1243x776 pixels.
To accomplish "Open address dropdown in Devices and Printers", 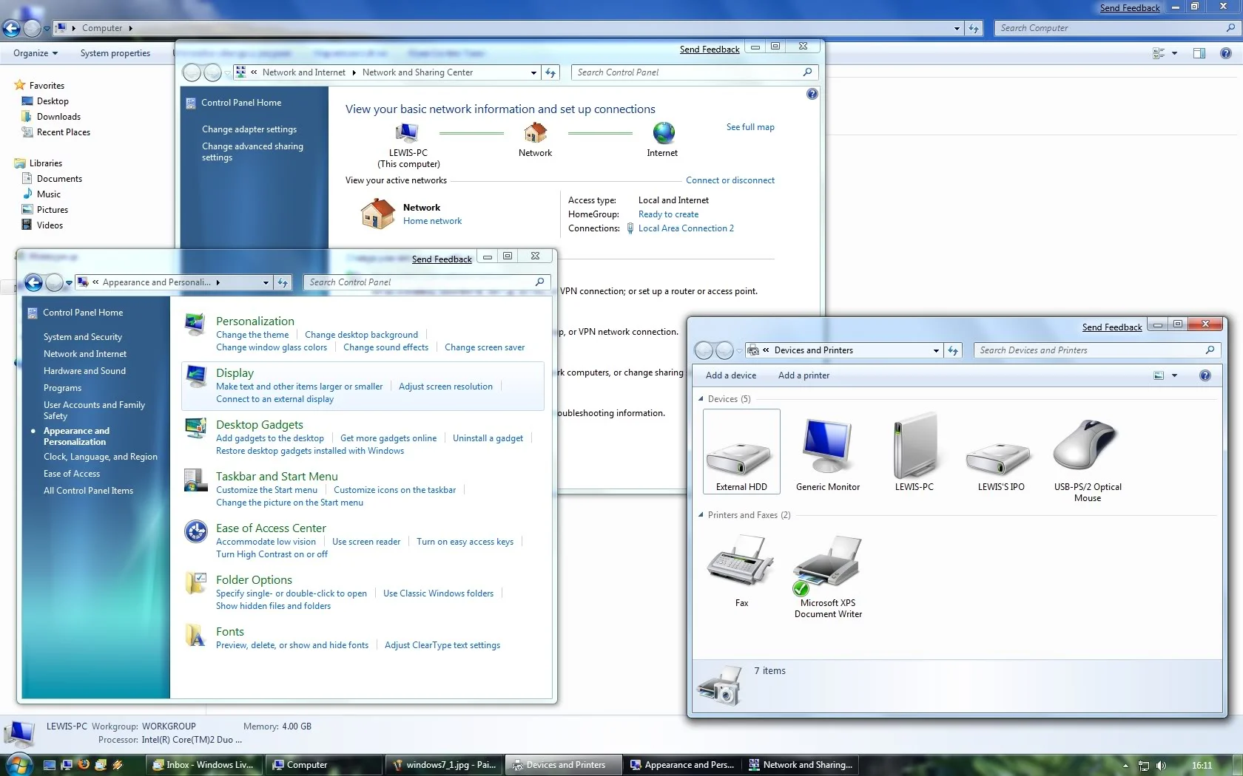I will 936,350.
